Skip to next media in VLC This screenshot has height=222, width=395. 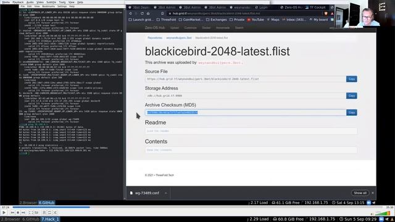point(23,213)
